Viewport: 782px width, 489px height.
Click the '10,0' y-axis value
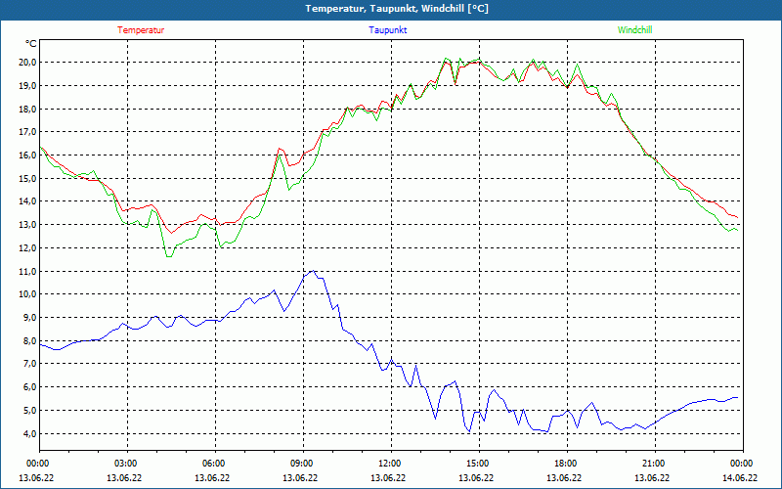(27, 294)
